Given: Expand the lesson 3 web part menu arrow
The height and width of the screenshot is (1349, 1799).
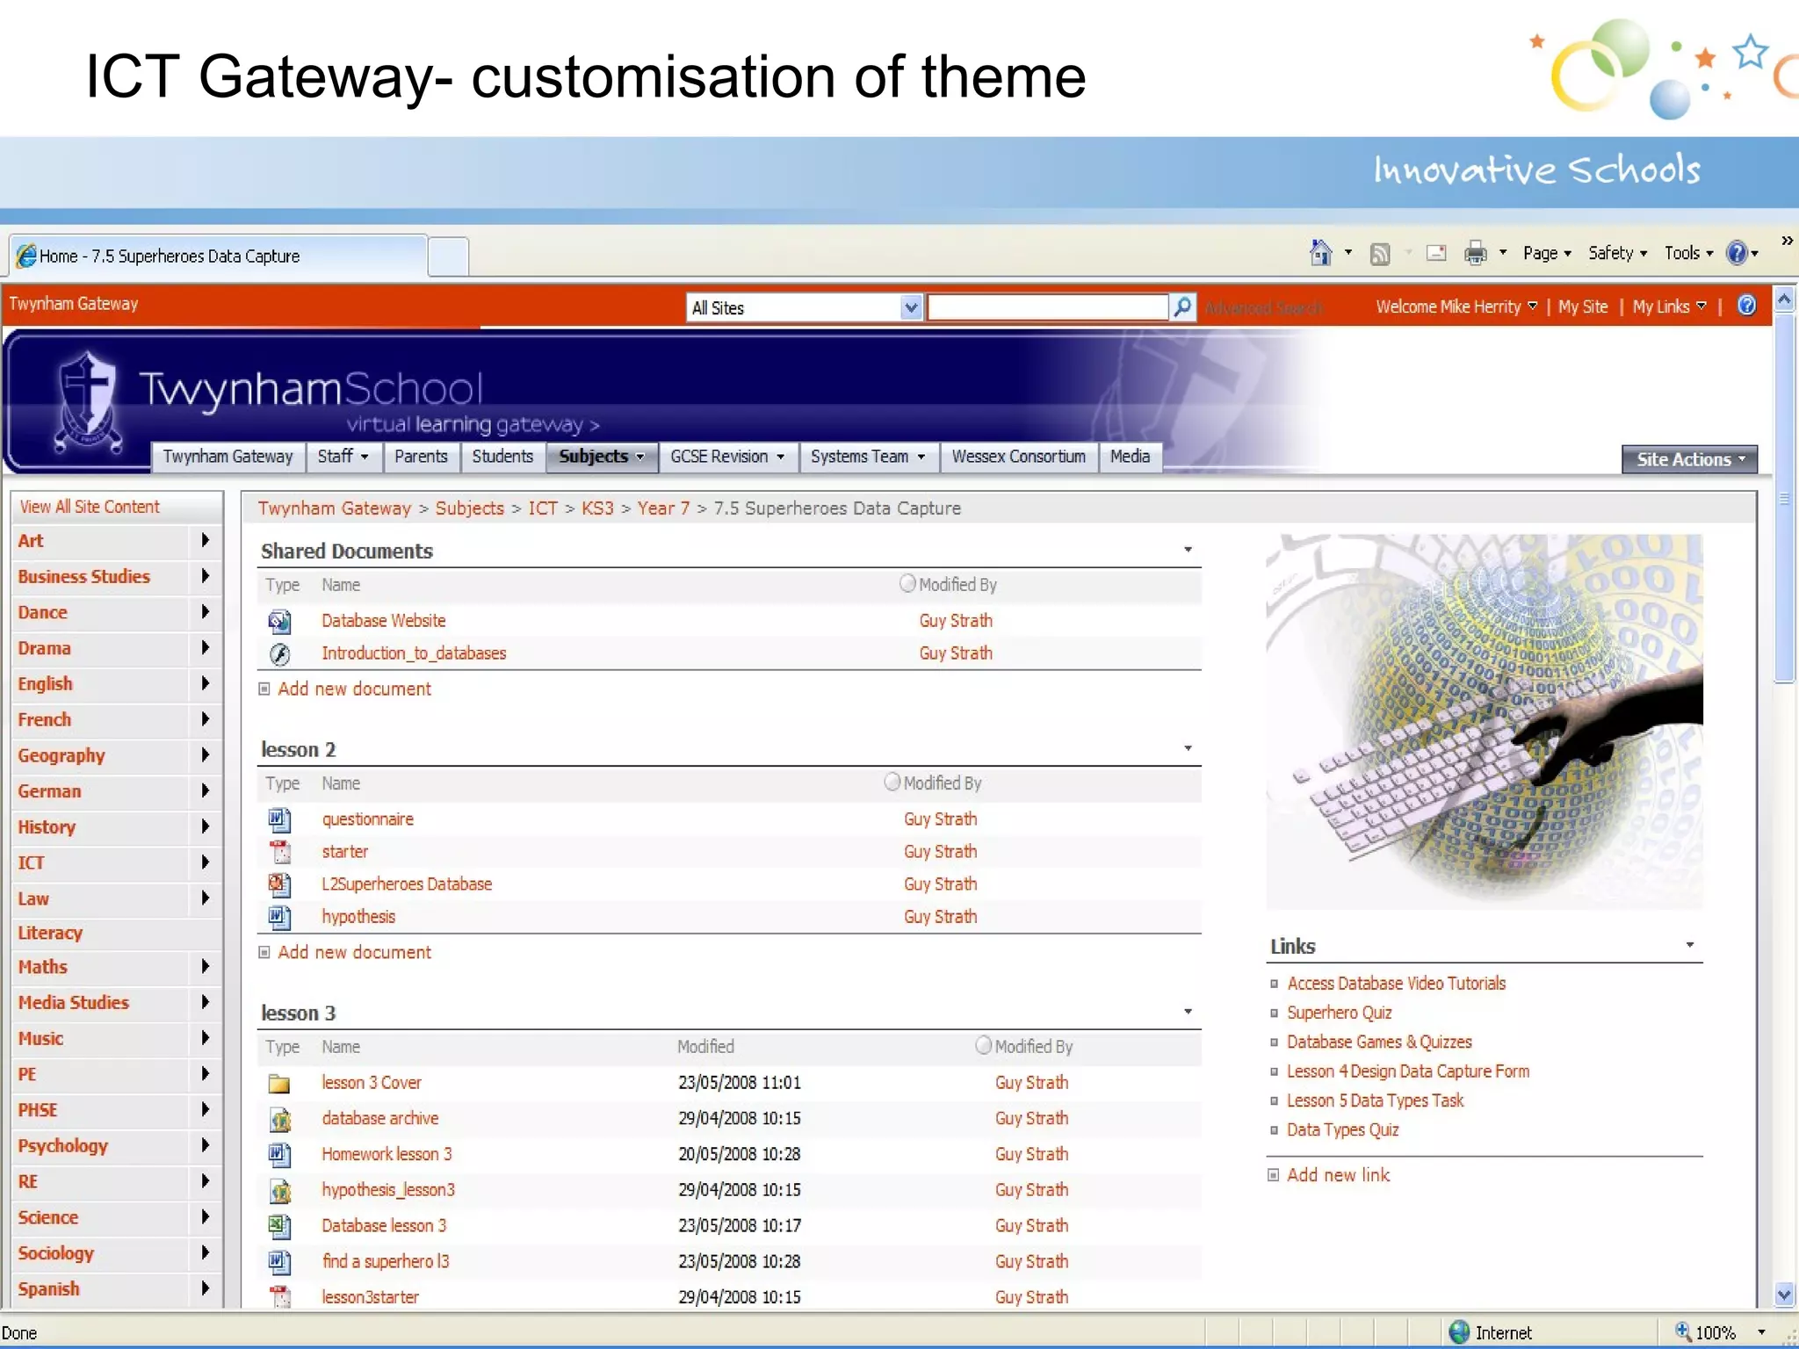Looking at the screenshot, I should click(1188, 1012).
